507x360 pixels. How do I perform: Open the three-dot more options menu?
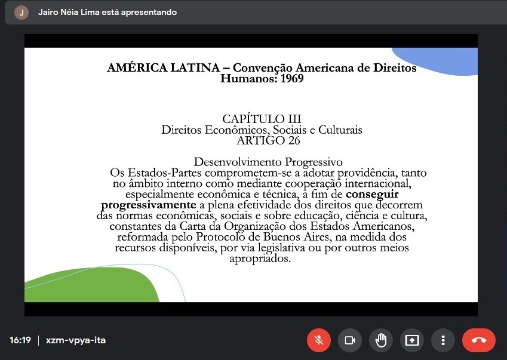(443, 340)
